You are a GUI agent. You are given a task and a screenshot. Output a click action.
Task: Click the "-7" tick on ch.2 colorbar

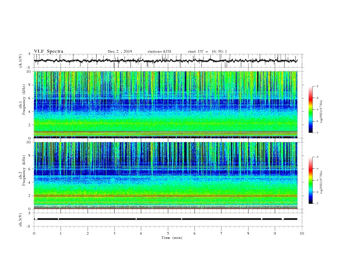coord(316,204)
